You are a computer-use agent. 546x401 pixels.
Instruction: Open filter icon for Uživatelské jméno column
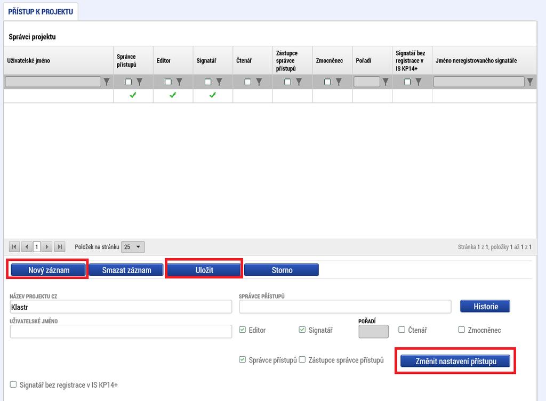107,82
